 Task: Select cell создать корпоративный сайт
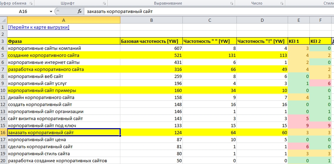(x=64, y=105)
